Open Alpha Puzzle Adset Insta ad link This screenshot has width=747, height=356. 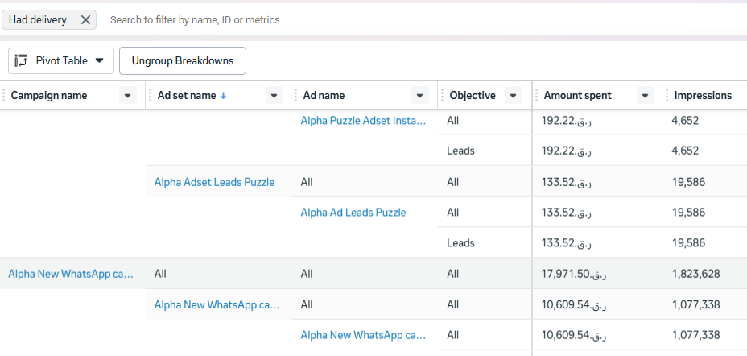pos(362,120)
